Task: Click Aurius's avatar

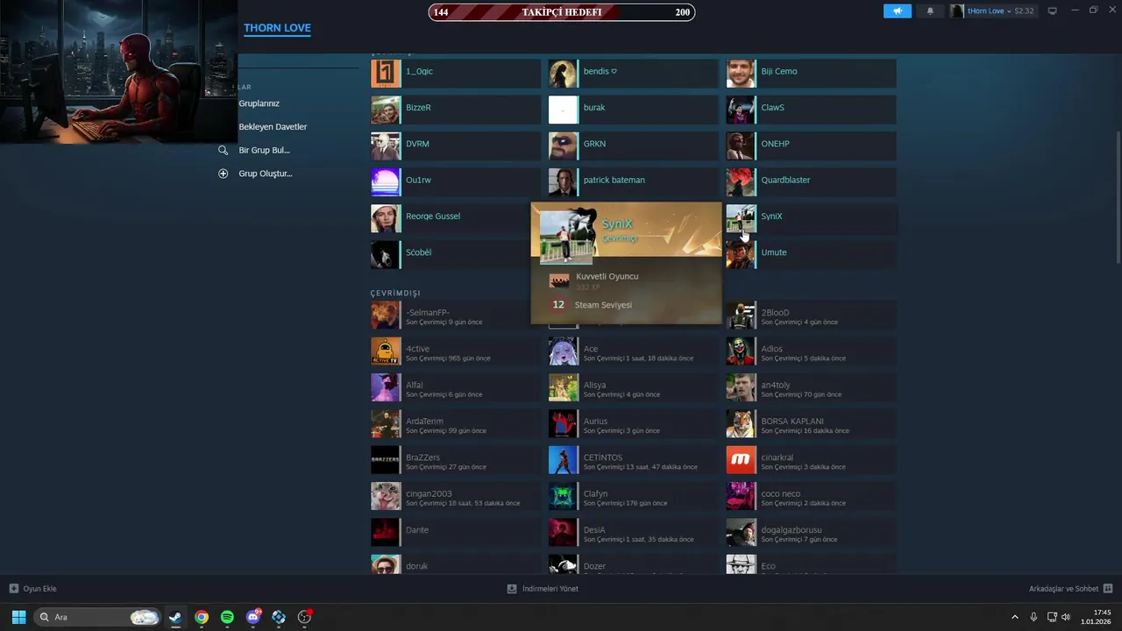Action: tap(563, 424)
